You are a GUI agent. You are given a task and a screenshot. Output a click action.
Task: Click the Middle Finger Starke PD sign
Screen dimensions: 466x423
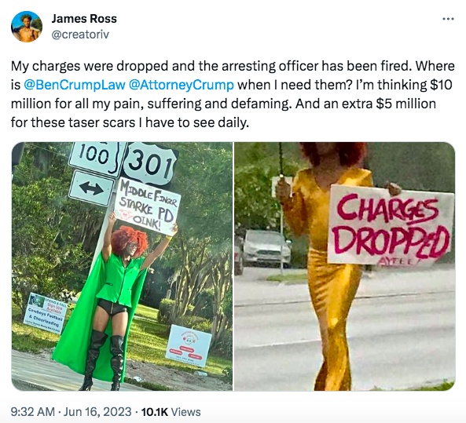point(147,206)
